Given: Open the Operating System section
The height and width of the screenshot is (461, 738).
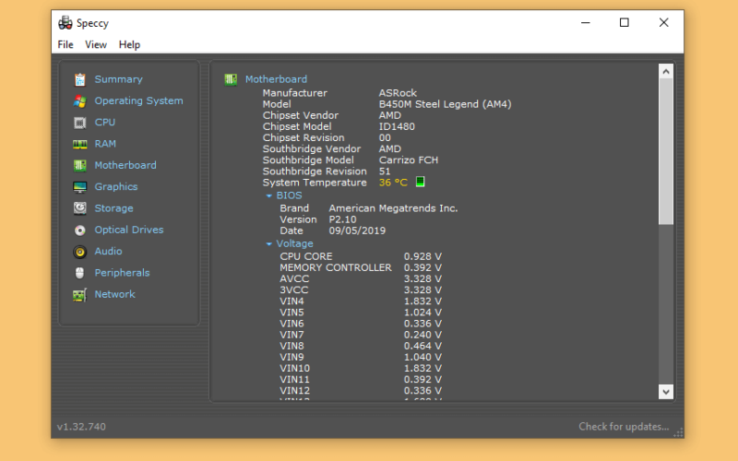Looking at the screenshot, I should click(x=139, y=100).
